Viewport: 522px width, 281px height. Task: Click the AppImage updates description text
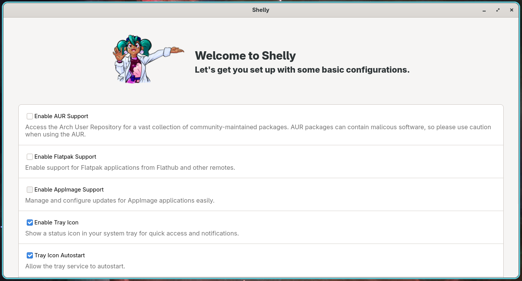click(x=120, y=200)
